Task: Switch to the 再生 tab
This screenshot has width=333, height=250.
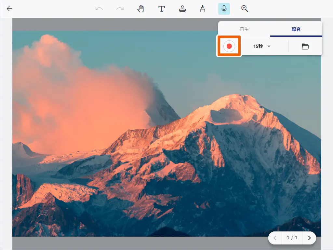Action: pos(244,29)
